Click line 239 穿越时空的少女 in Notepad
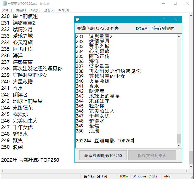 (24, 75)
